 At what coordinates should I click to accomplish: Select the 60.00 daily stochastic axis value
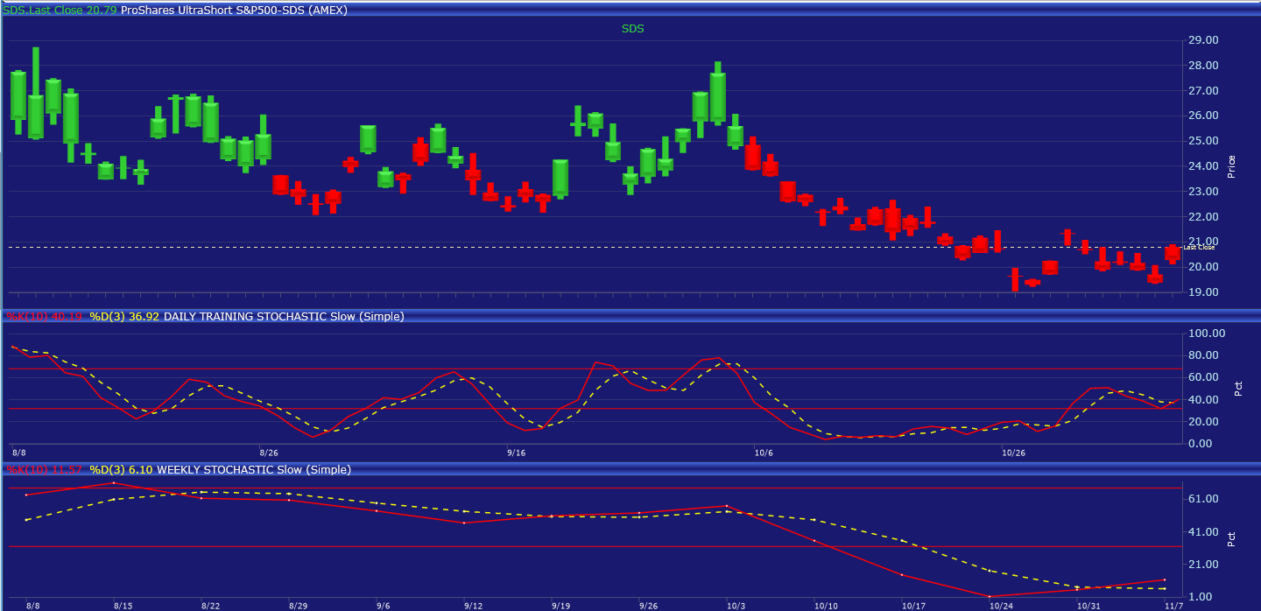pos(1201,377)
